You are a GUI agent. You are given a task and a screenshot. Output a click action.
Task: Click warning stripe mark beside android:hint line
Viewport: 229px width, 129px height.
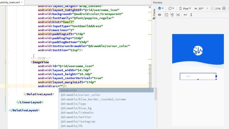pos(150,20)
